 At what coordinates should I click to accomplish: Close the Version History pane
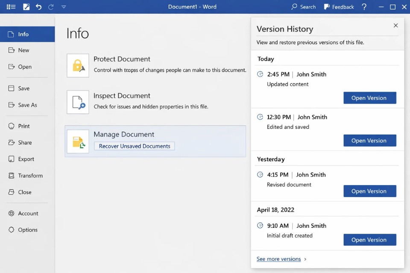(x=395, y=25)
